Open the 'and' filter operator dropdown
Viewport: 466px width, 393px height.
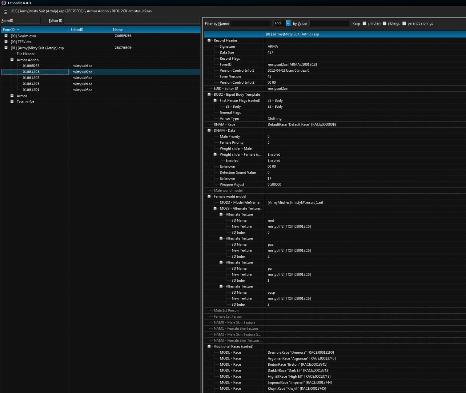[x=288, y=23]
